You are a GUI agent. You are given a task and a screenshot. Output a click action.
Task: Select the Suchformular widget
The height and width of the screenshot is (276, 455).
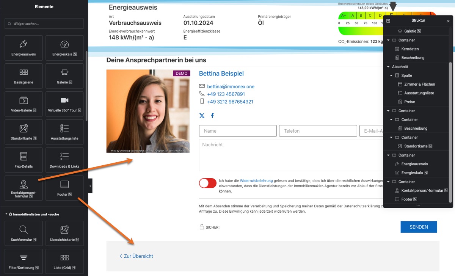point(23,233)
